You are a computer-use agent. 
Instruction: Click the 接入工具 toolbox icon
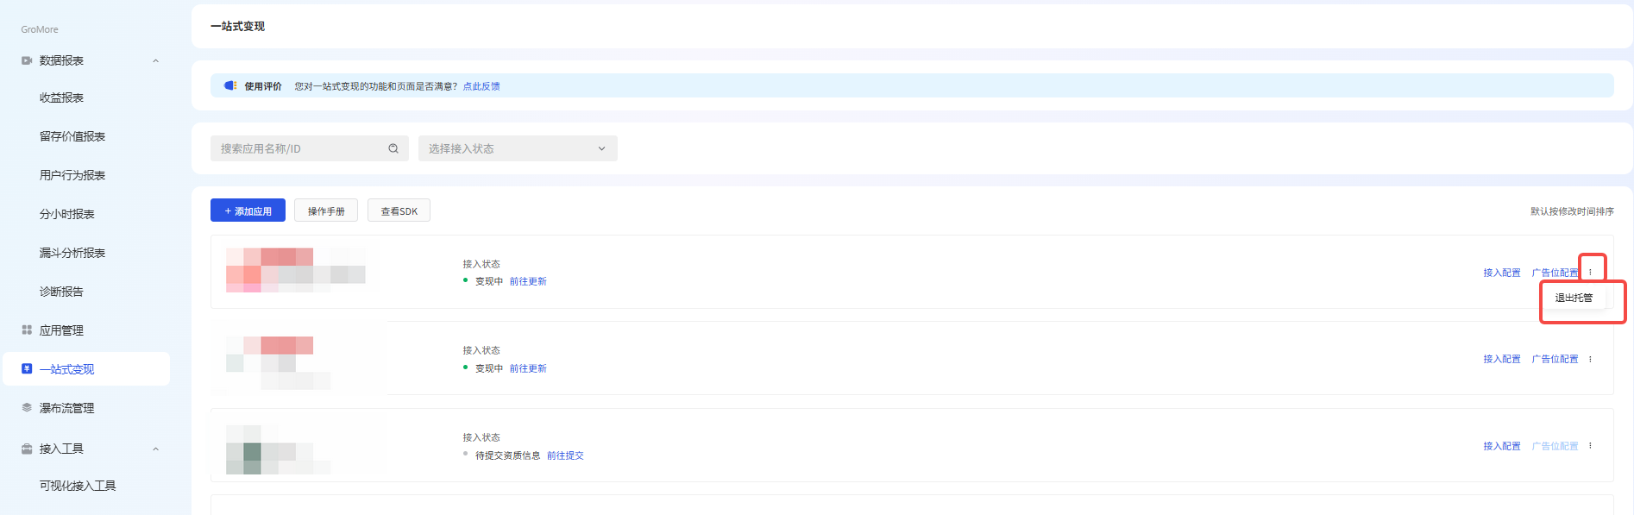pyautogui.click(x=27, y=449)
